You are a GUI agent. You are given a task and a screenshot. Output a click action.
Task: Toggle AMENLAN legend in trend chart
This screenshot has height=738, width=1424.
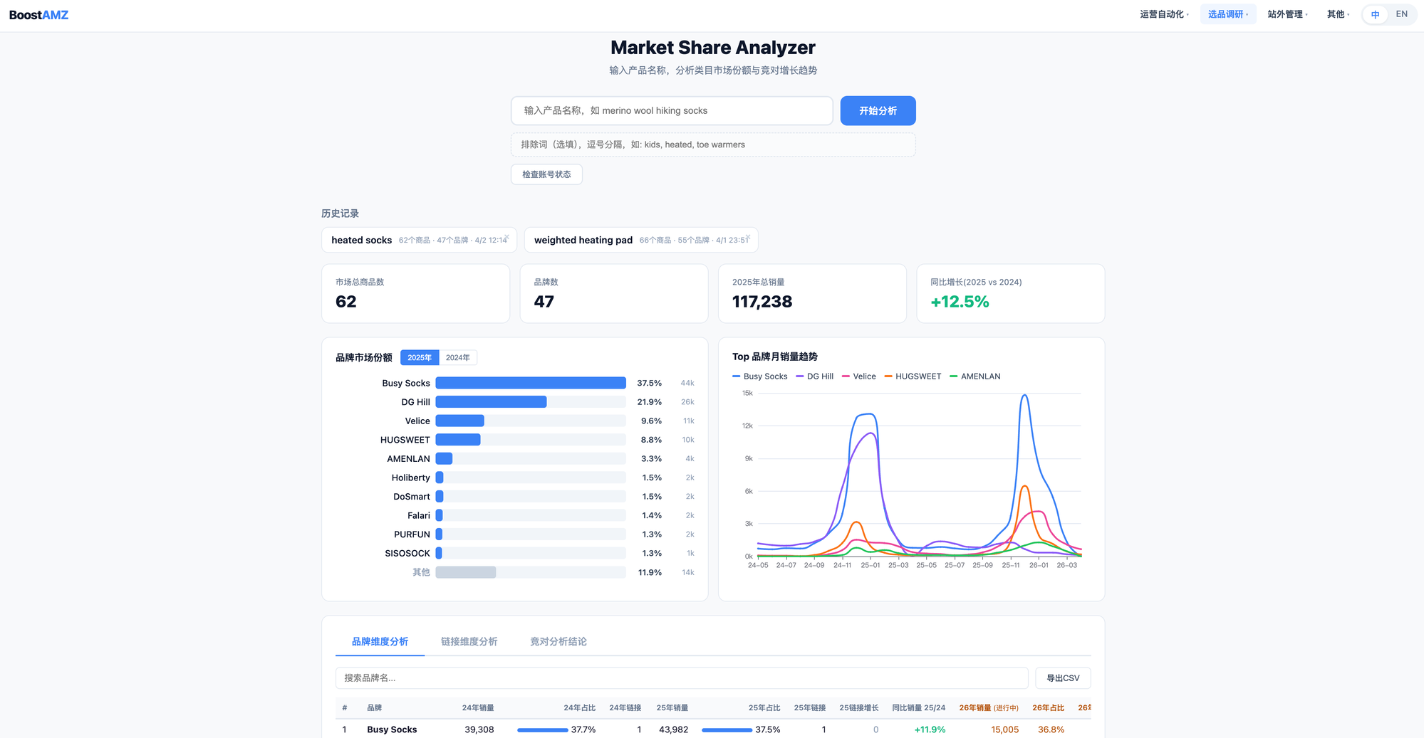975,376
